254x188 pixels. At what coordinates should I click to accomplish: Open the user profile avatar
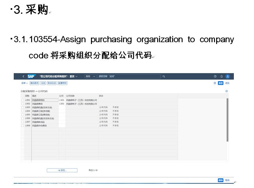[x=227, y=76]
